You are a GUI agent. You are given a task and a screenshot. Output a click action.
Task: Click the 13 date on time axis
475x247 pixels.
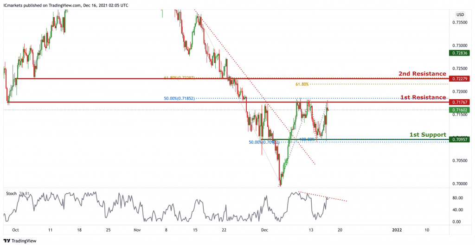[x=311, y=230]
